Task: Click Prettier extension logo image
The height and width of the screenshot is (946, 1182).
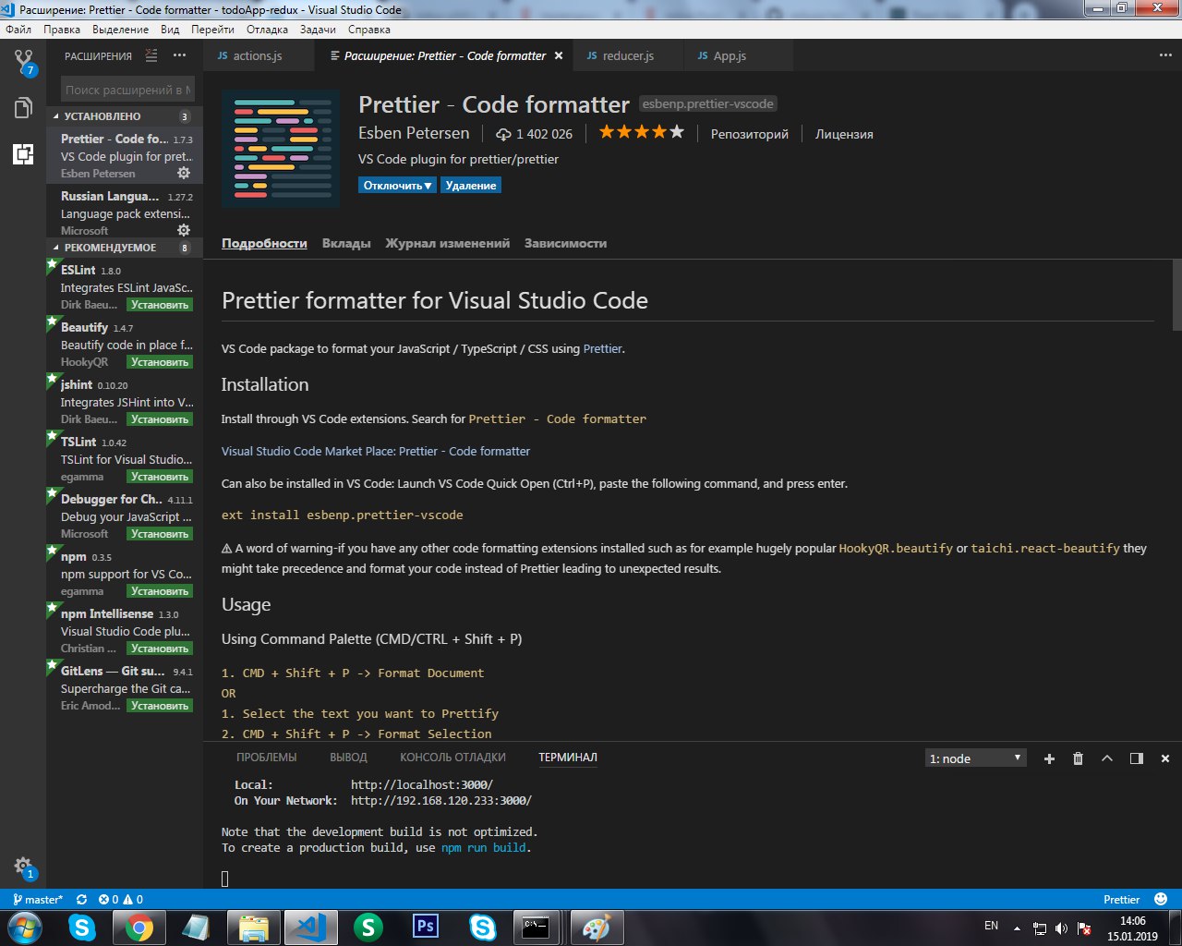Action: pyautogui.click(x=281, y=149)
